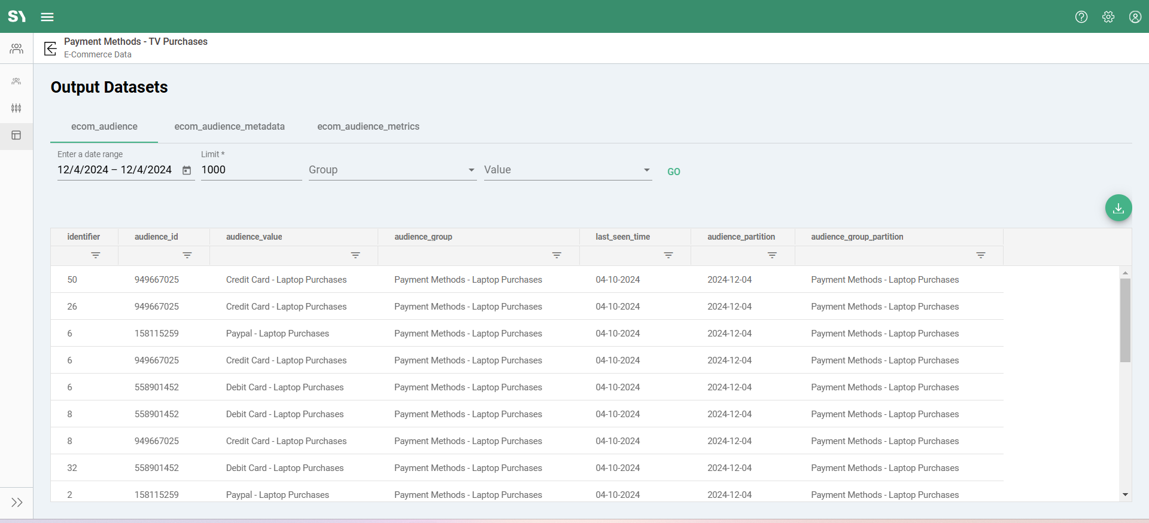This screenshot has width=1149, height=523.
Task: Click into the Limit input field
Action: point(251,170)
